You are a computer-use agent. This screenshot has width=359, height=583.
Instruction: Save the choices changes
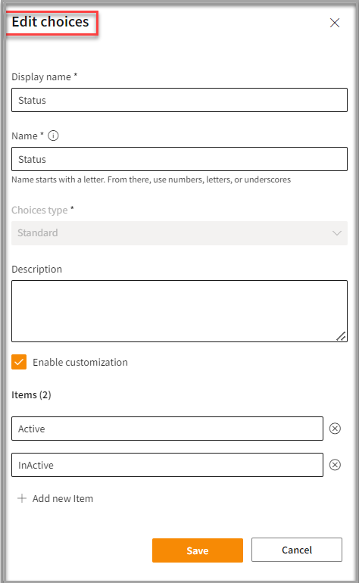pyautogui.click(x=198, y=550)
